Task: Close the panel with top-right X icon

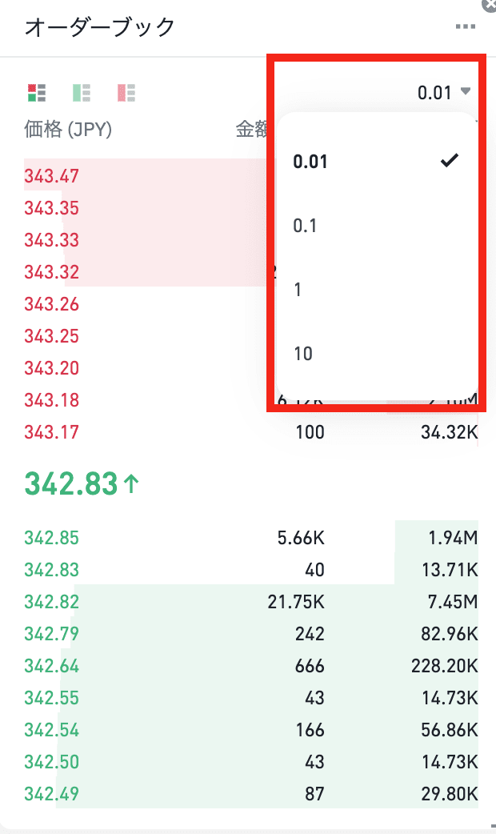Action: point(490,5)
